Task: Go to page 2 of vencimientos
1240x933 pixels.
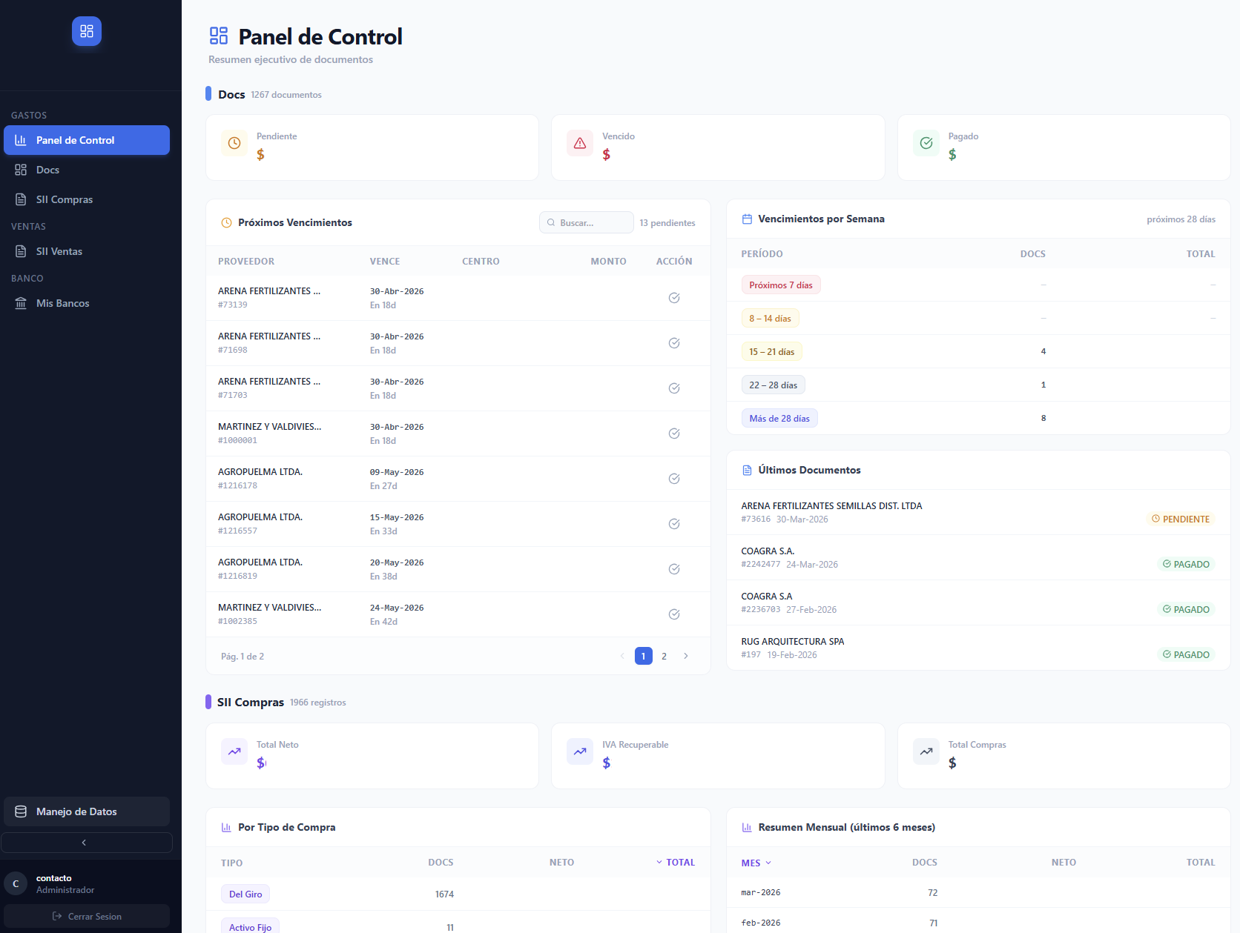Action: [664, 656]
